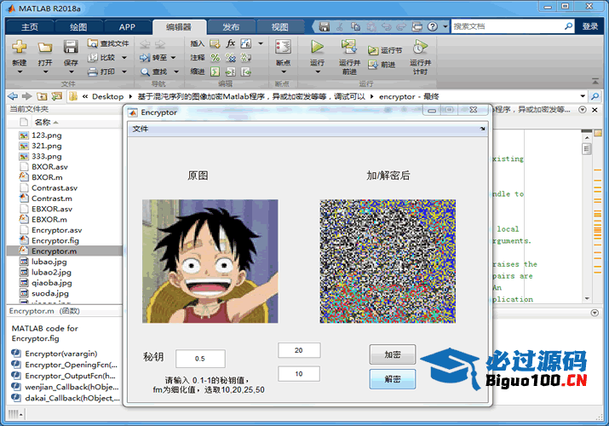This screenshot has height=426, width=609.
Task: Open the Run (运行) dropdown arrow
Action: pos(318,72)
